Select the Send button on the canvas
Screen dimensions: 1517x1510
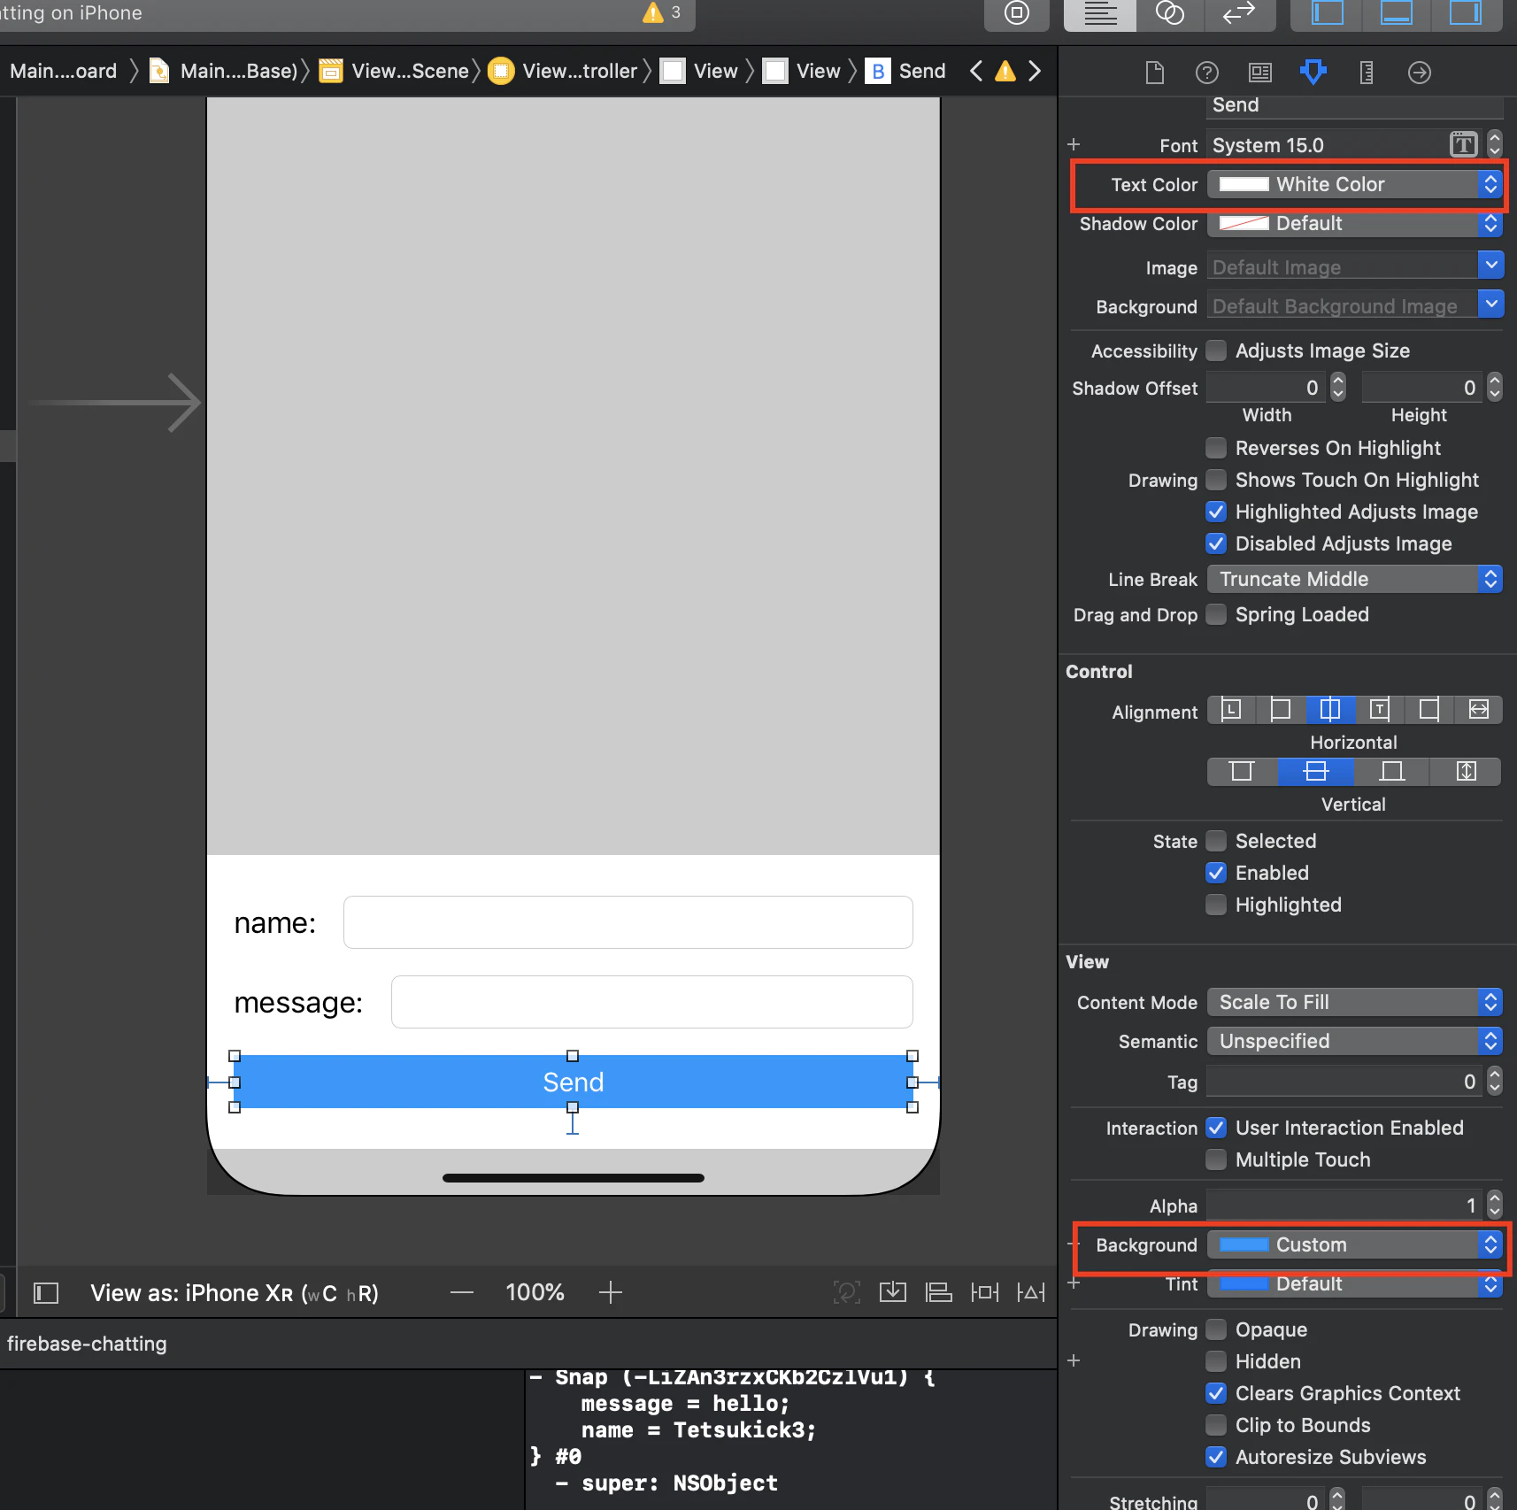tap(574, 1082)
